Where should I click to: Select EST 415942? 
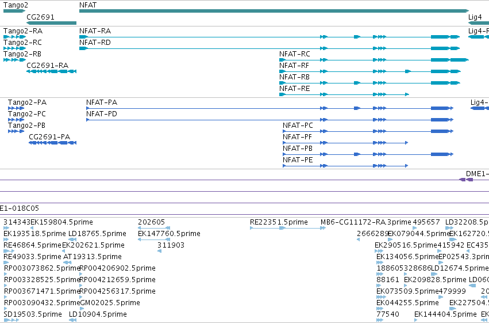[451, 245]
